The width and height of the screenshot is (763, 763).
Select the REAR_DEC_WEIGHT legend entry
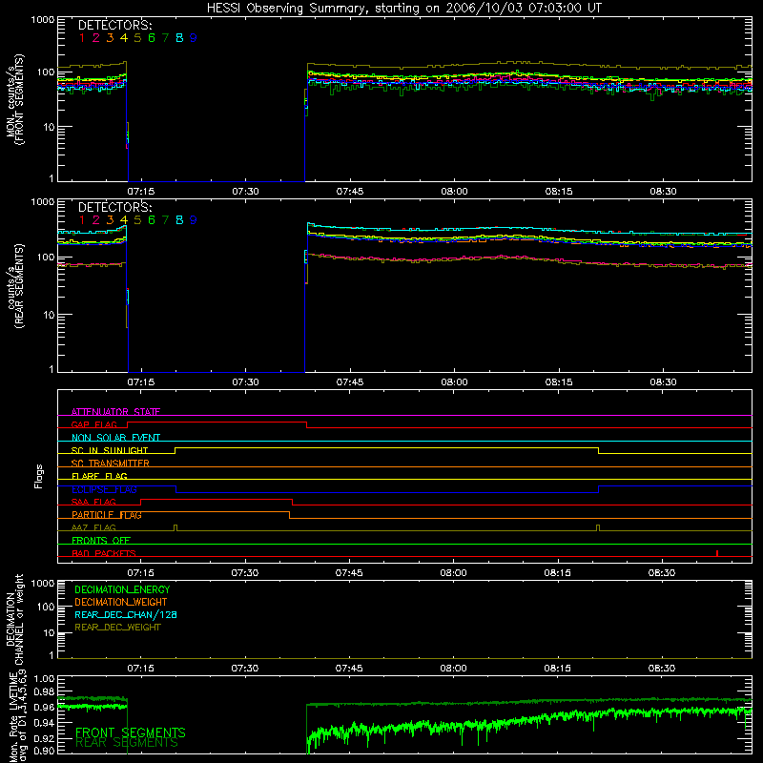tap(117, 628)
